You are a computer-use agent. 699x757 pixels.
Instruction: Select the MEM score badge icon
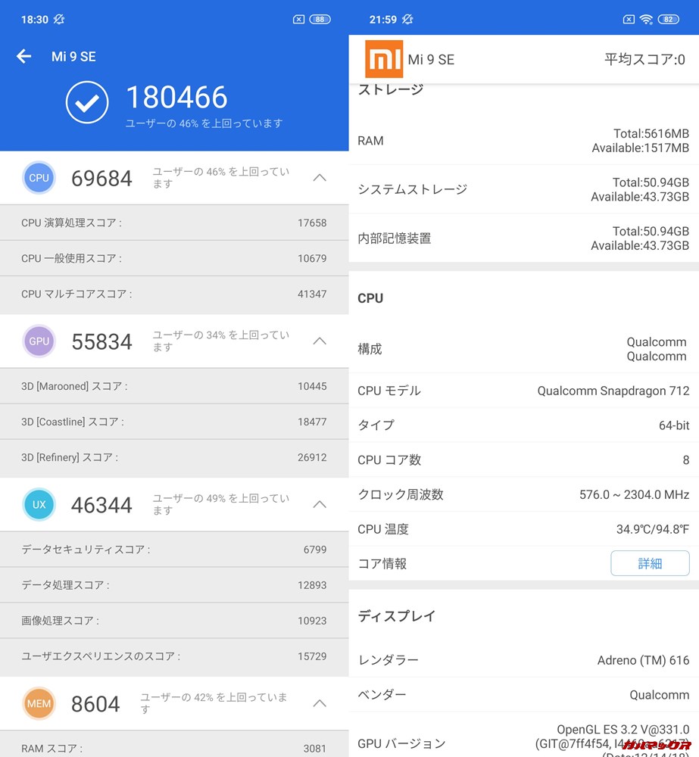(39, 703)
